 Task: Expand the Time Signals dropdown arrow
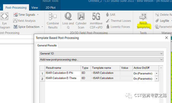click(x=38, y=15)
